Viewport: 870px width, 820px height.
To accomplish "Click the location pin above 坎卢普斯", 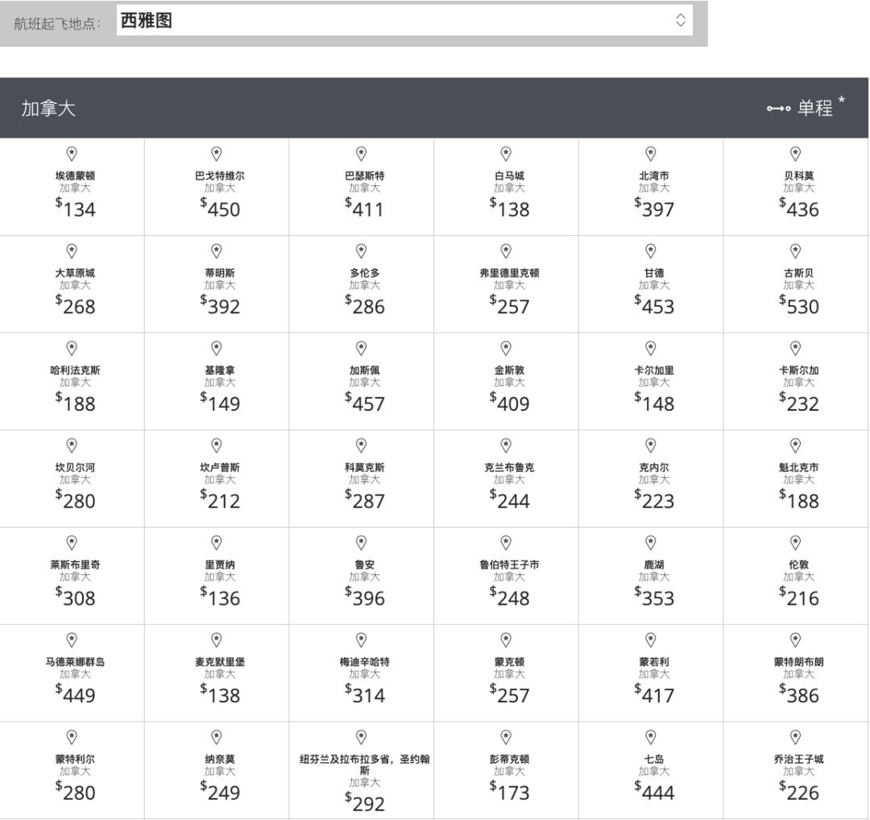I will pyautogui.click(x=217, y=445).
